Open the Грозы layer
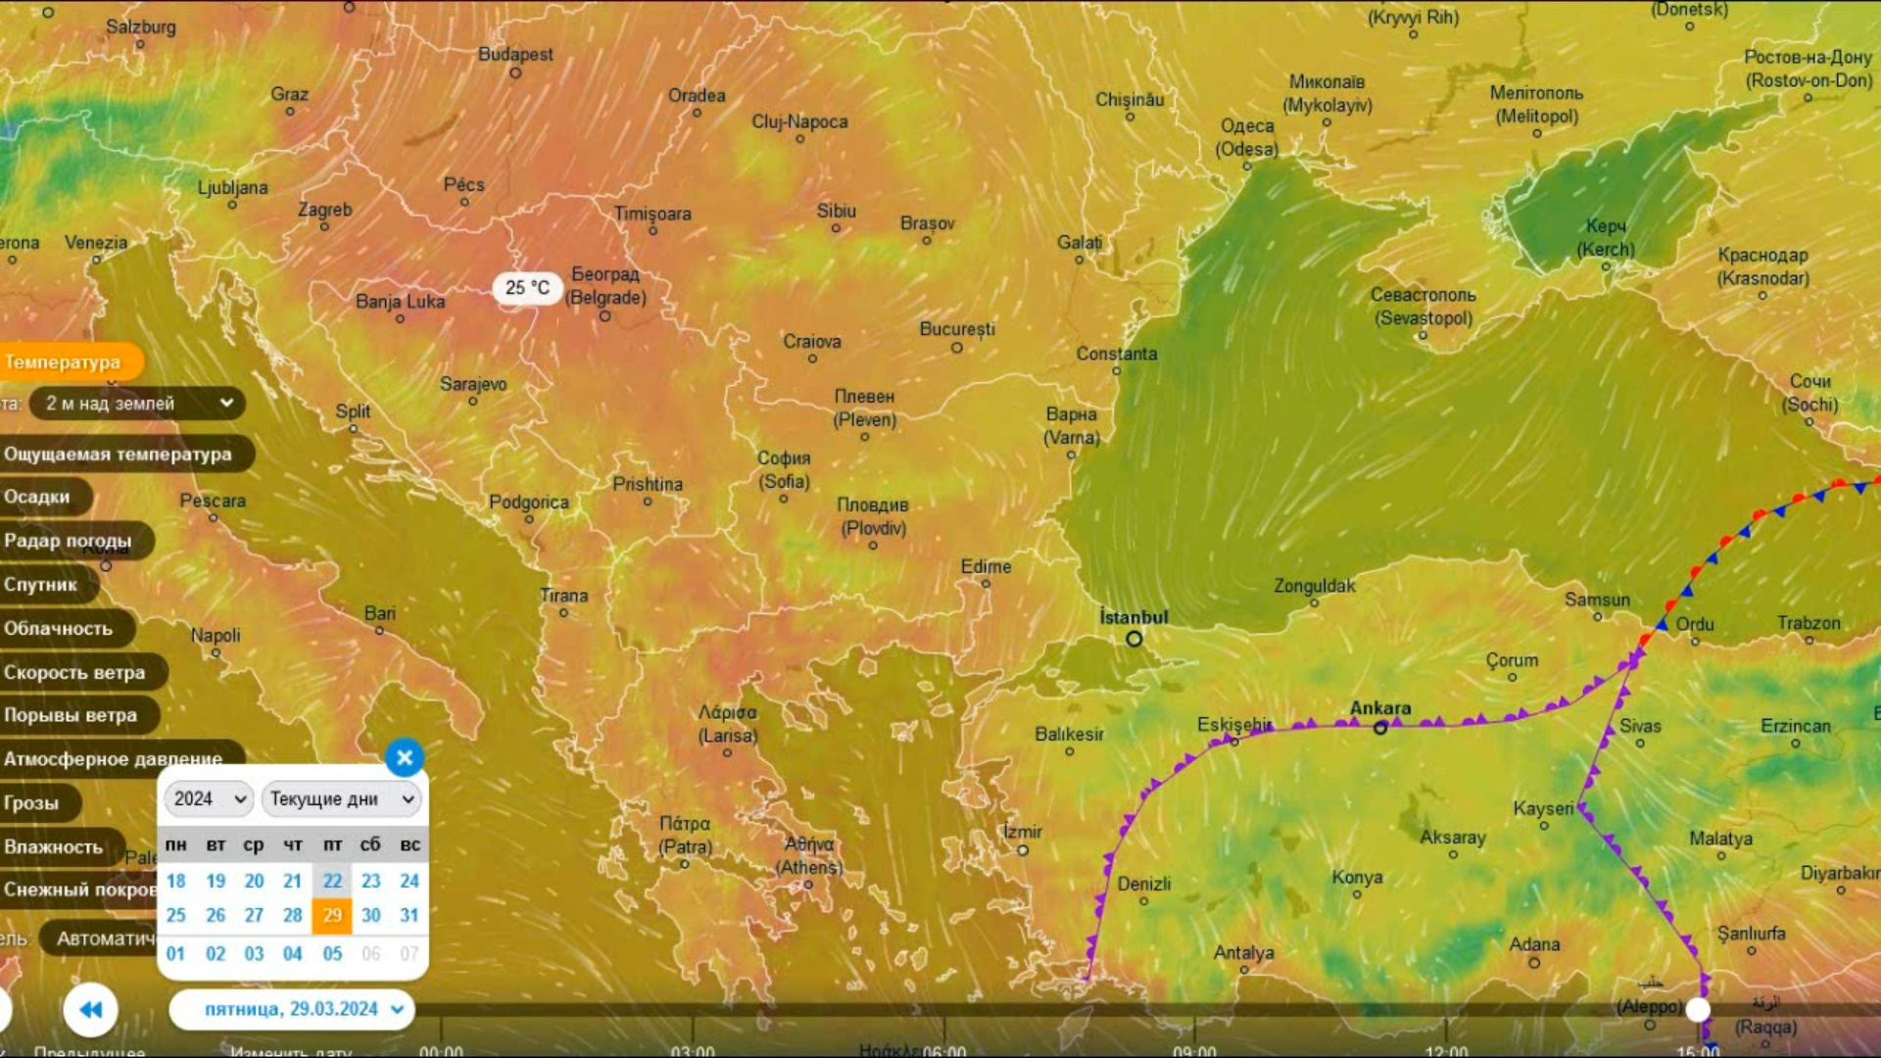The image size is (1881, 1058). [x=32, y=803]
